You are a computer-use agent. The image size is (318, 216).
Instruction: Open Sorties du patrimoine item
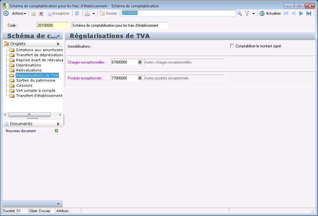coord(36,80)
